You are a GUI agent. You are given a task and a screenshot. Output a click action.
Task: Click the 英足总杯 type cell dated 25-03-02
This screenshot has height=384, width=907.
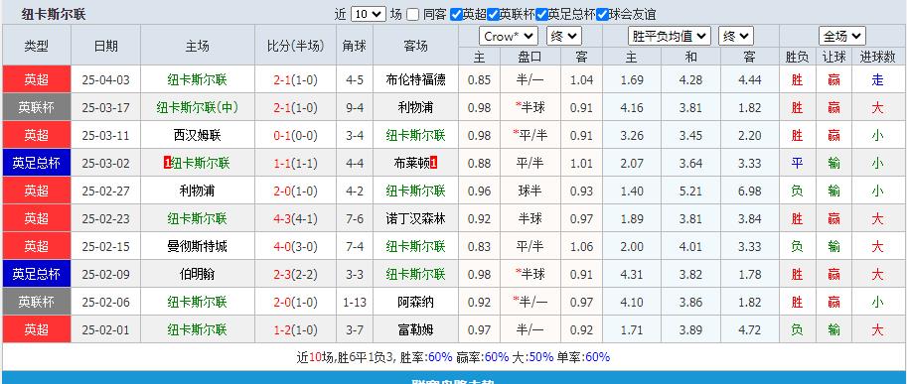[37, 164]
